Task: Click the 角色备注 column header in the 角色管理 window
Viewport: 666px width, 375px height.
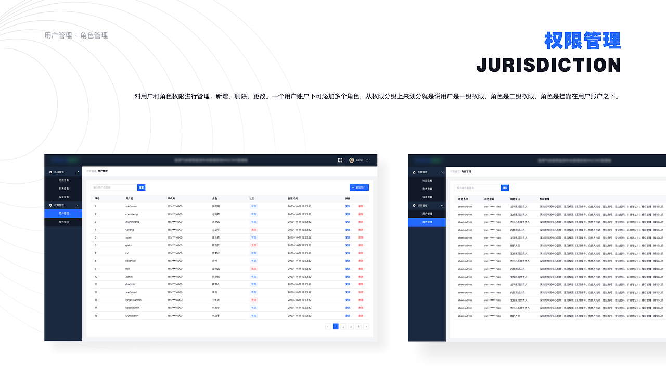Action: (515, 198)
